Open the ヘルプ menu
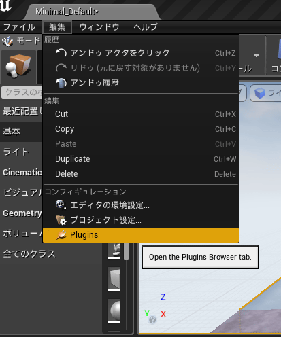 (146, 27)
